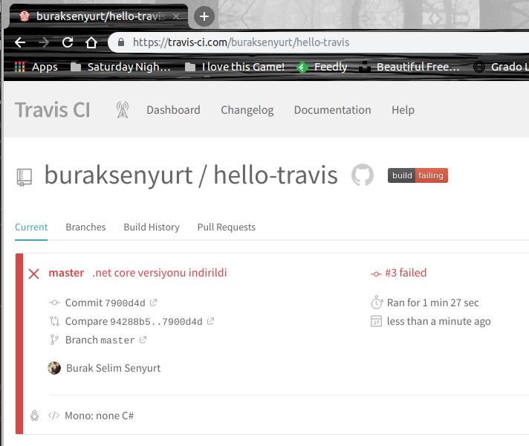This screenshot has height=446, width=529.
Task: Click the Documentation navigation link
Action: coord(332,110)
